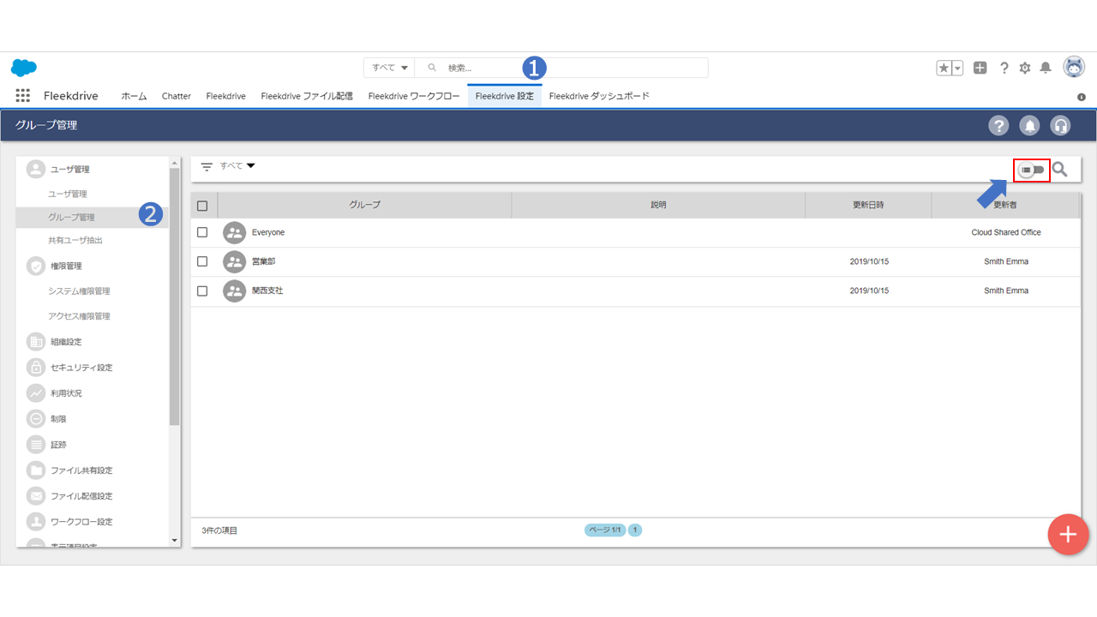Click the favorites star icon
The width and height of the screenshot is (1097, 617).
(944, 68)
